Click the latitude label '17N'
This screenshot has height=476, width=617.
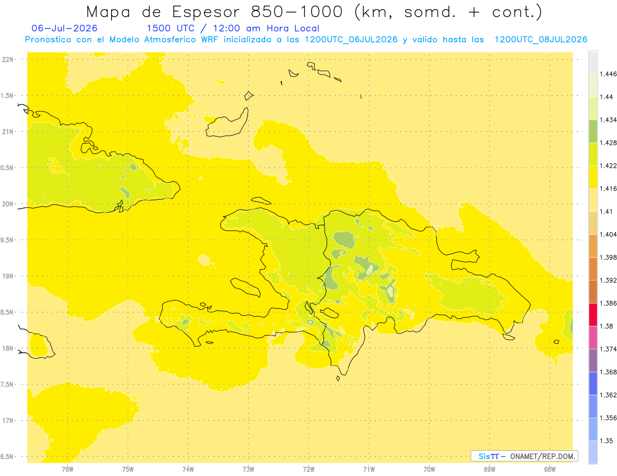click(x=8, y=421)
